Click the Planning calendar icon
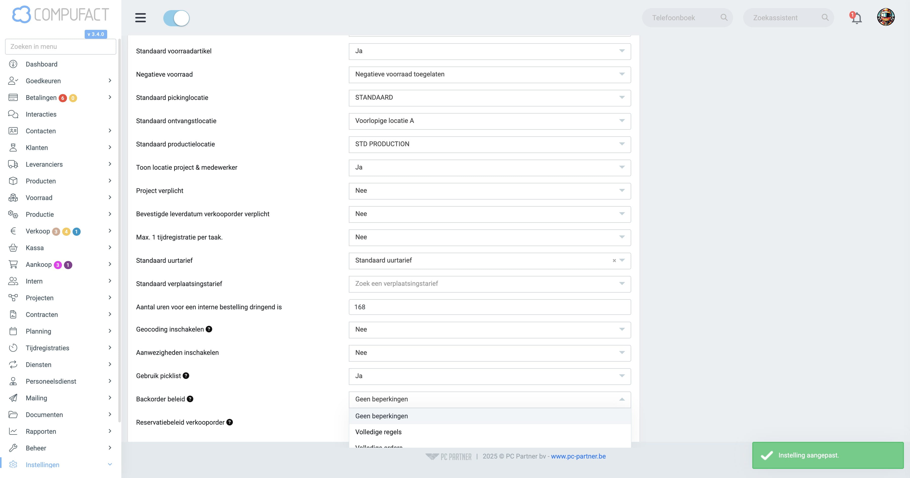 coord(13,331)
